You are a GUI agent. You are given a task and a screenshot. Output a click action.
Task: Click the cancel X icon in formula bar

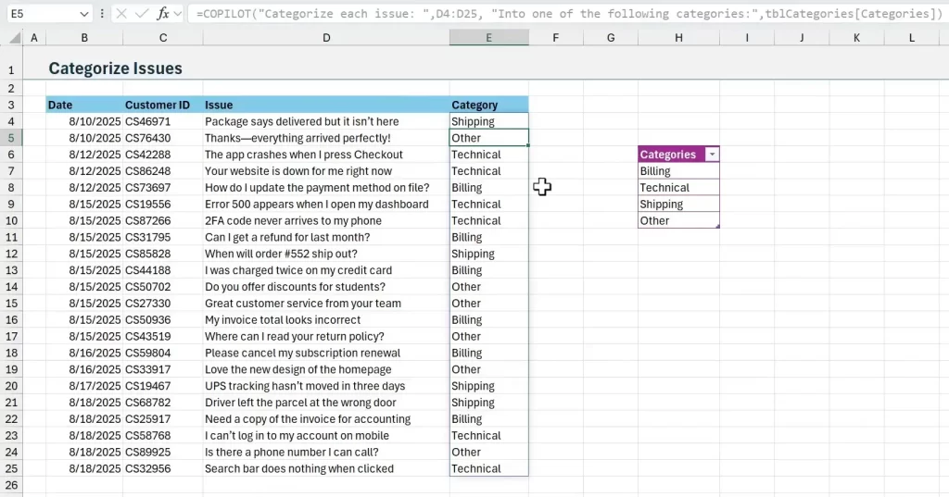point(121,14)
